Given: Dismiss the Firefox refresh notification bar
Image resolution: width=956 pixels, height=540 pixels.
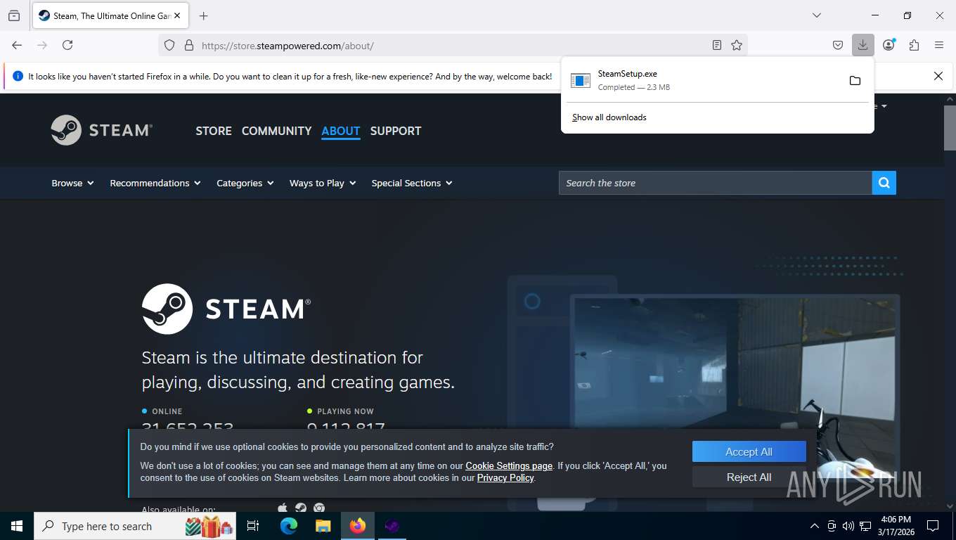Looking at the screenshot, I should (938, 76).
